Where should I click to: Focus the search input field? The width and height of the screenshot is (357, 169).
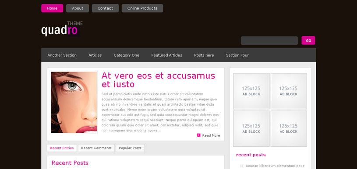click(269, 41)
